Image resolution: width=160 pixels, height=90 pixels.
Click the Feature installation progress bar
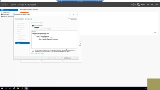point(51,27)
